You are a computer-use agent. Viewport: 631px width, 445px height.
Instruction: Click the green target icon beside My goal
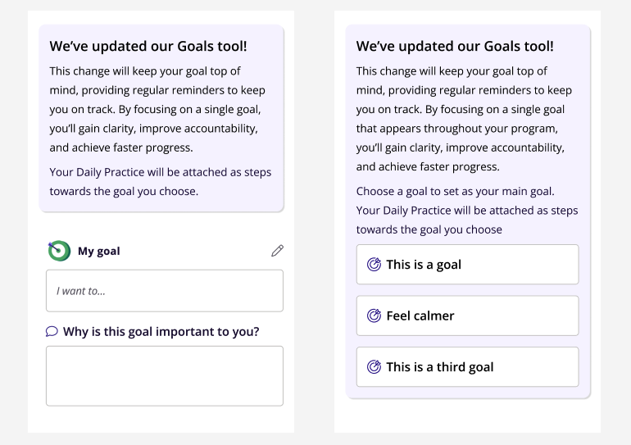59,251
